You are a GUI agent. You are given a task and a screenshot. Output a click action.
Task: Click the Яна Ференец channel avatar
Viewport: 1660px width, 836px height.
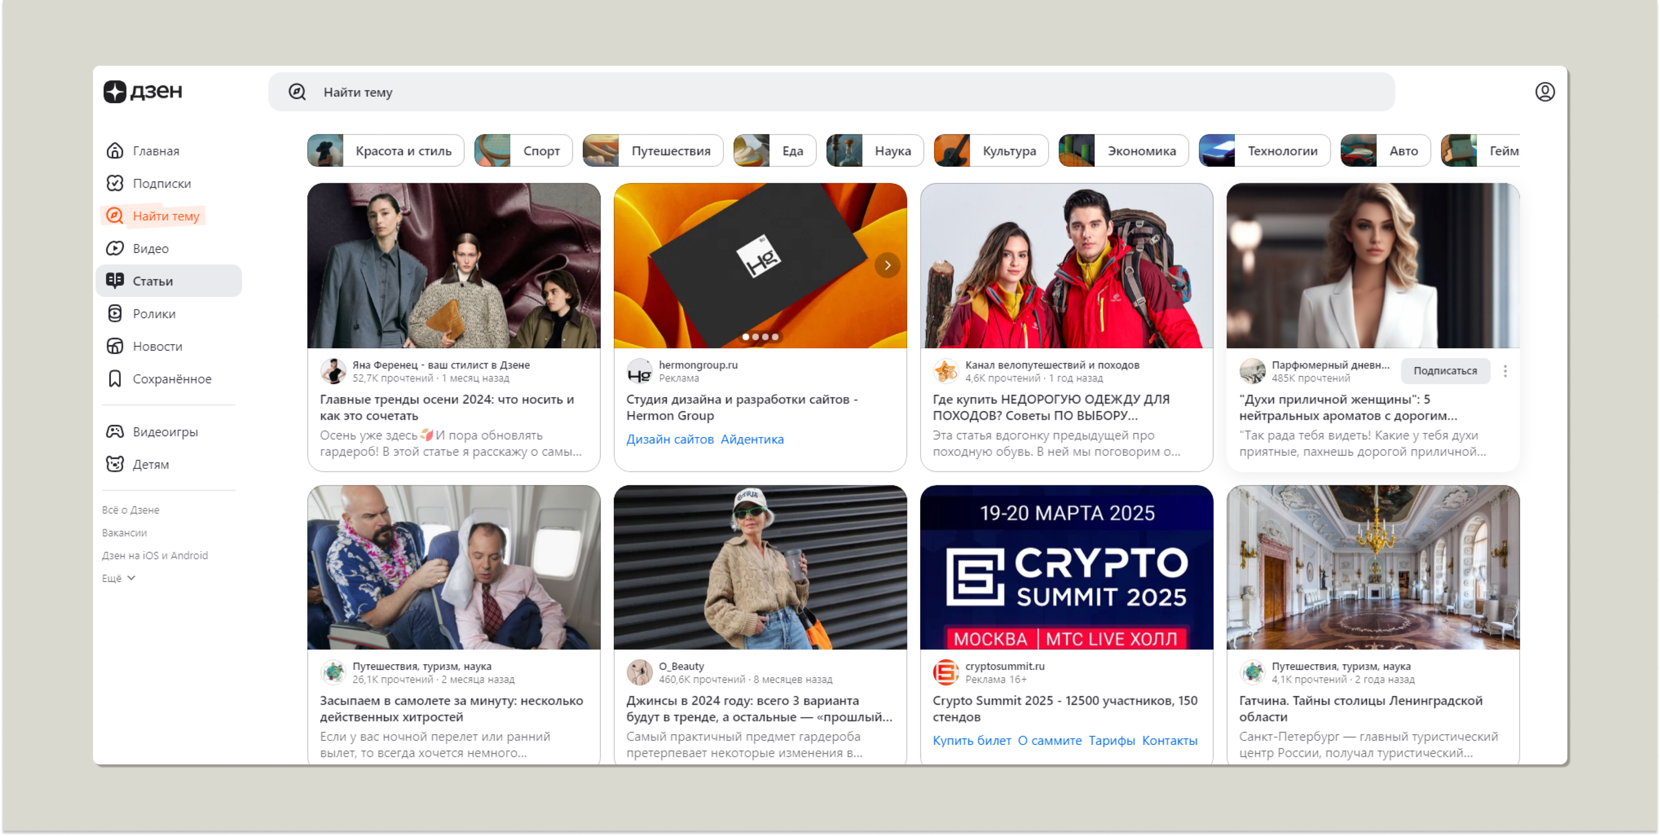(x=333, y=371)
